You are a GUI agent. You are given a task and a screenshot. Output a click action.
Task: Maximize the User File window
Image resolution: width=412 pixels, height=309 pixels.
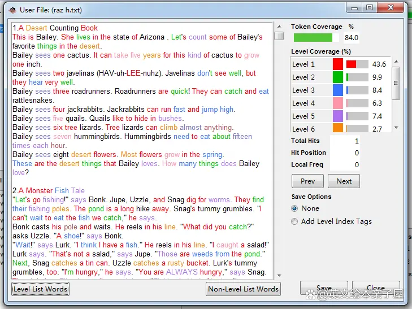pos(370,7)
